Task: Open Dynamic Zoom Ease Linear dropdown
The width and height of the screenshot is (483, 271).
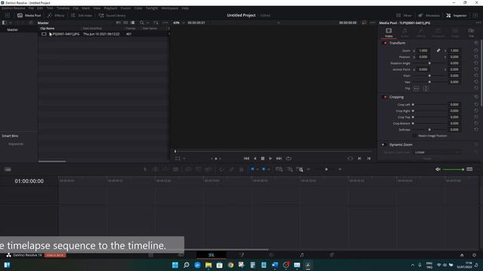Action: pyautogui.click(x=437, y=152)
